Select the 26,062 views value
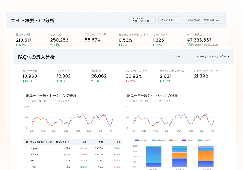Screen dimensions: 243x170 [x=99, y=76]
